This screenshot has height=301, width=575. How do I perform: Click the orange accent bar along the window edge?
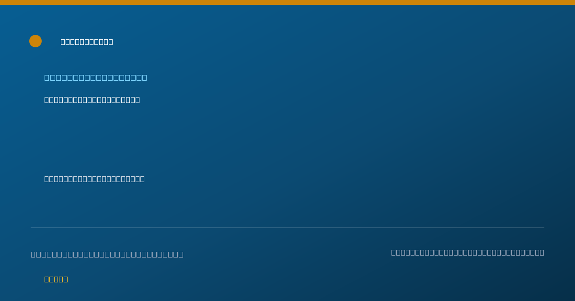(287, 2)
